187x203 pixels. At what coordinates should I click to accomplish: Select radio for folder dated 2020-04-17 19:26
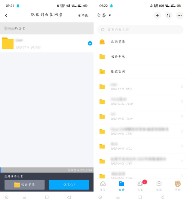point(182,146)
